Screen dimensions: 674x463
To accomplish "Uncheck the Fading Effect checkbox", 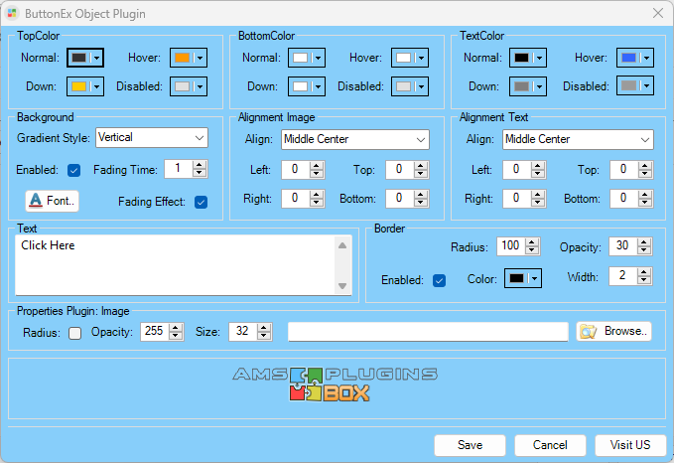I will pos(201,203).
